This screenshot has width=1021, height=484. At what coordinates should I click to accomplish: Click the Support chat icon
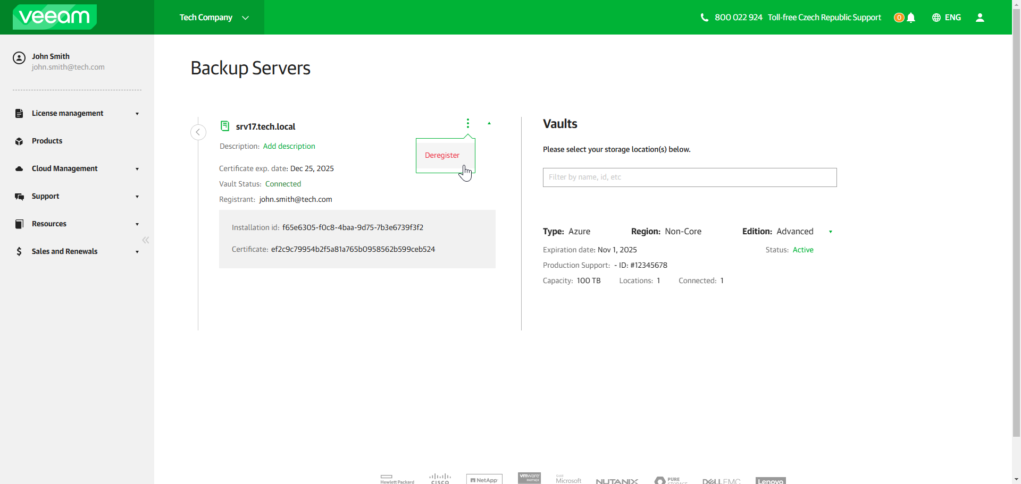click(x=19, y=197)
